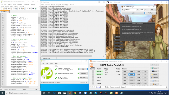Click Refresh Now in DUC window
This screenshot has height=95, width=169.
83,78
